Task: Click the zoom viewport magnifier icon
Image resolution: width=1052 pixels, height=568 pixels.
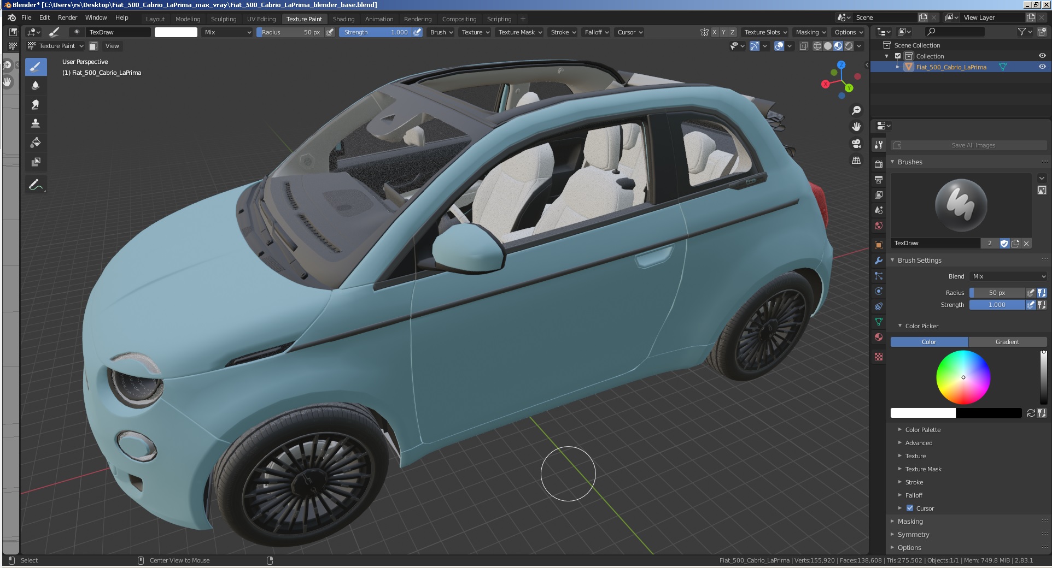Action: click(x=856, y=110)
